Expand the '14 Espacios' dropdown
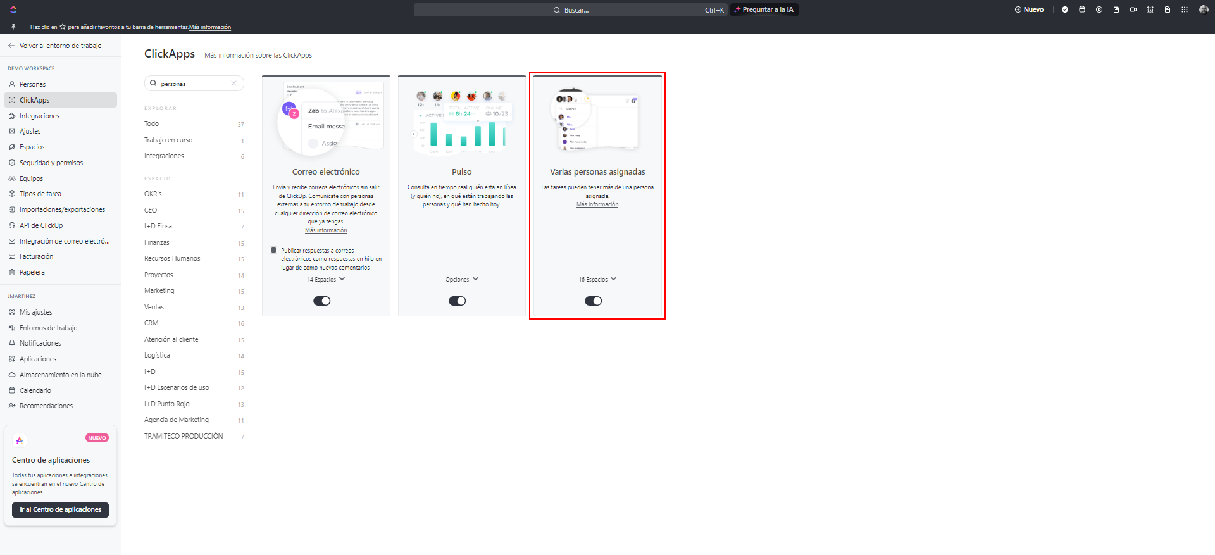Image resolution: width=1215 pixels, height=555 pixels. coord(326,280)
